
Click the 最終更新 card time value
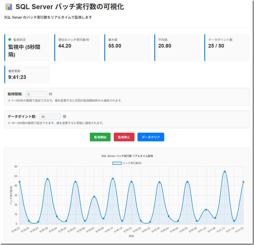[17, 77]
